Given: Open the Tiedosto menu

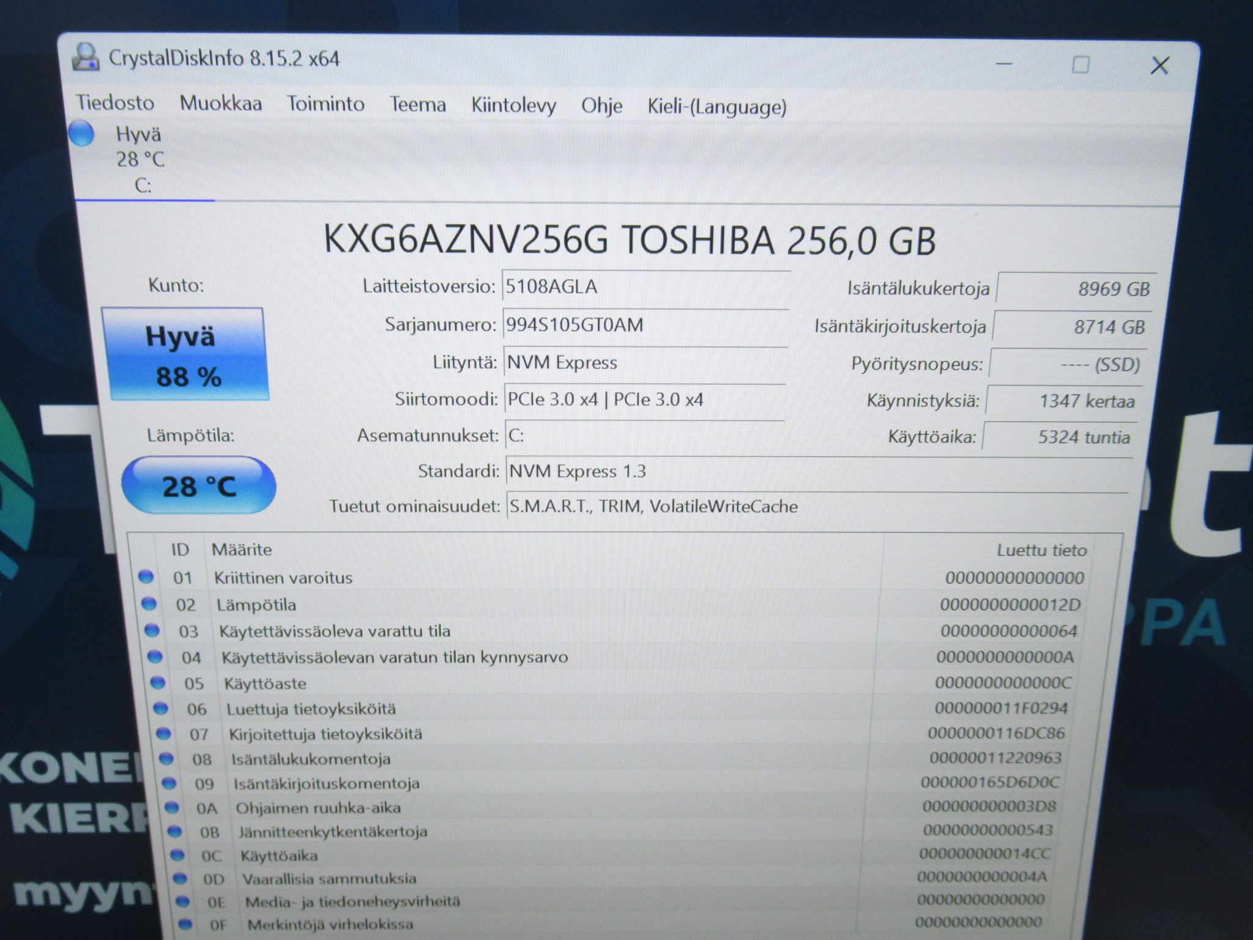Looking at the screenshot, I should click(x=115, y=102).
